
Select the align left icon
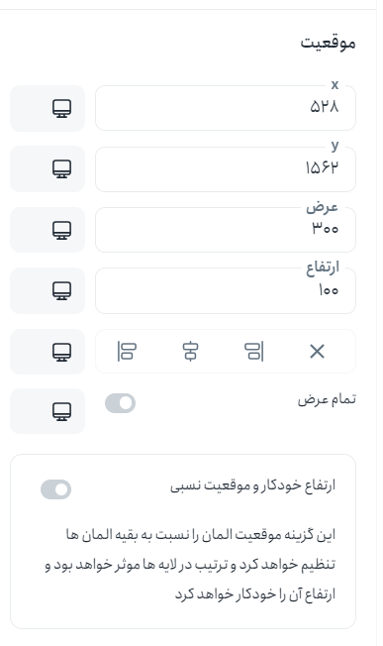click(127, 352)
